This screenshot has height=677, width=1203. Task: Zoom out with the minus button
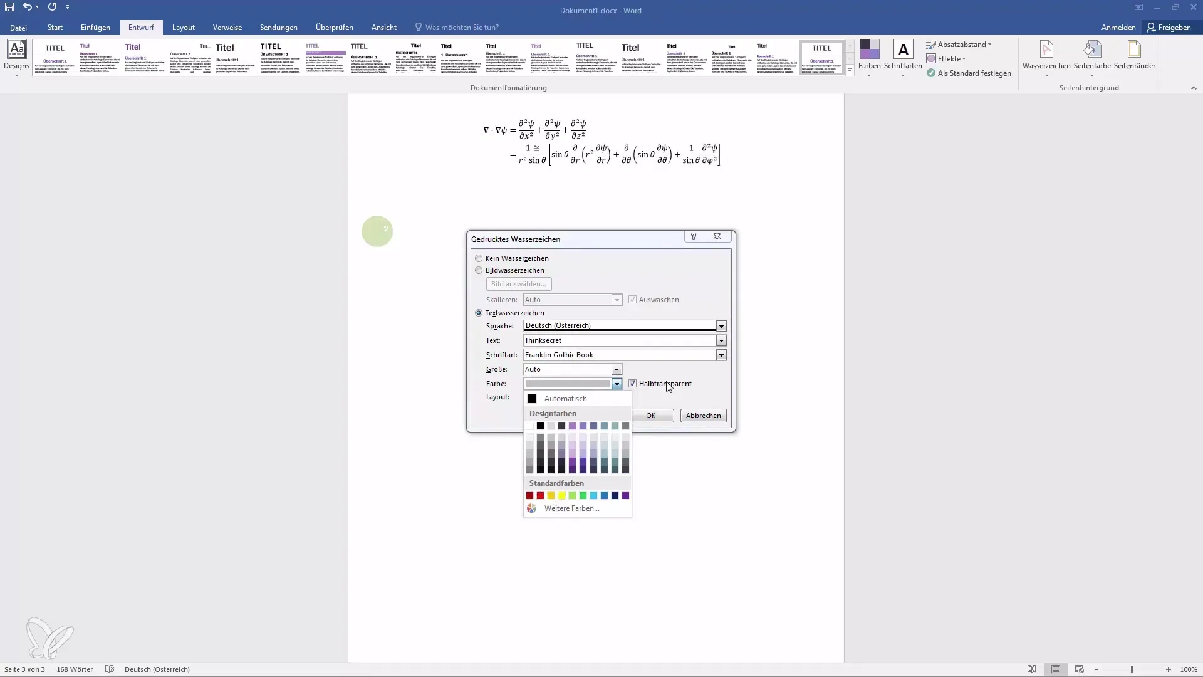pos(1096,669)
